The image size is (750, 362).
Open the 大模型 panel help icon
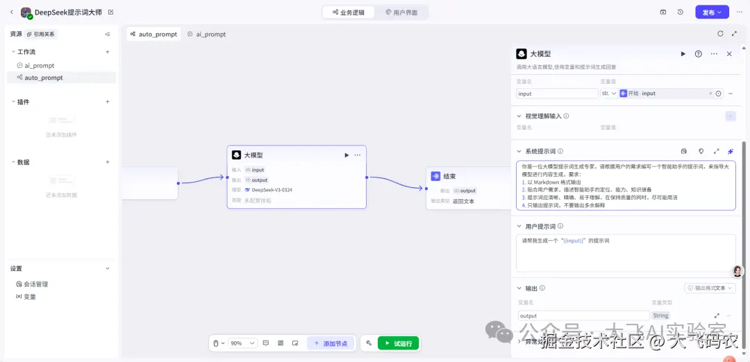pos(699,54)
